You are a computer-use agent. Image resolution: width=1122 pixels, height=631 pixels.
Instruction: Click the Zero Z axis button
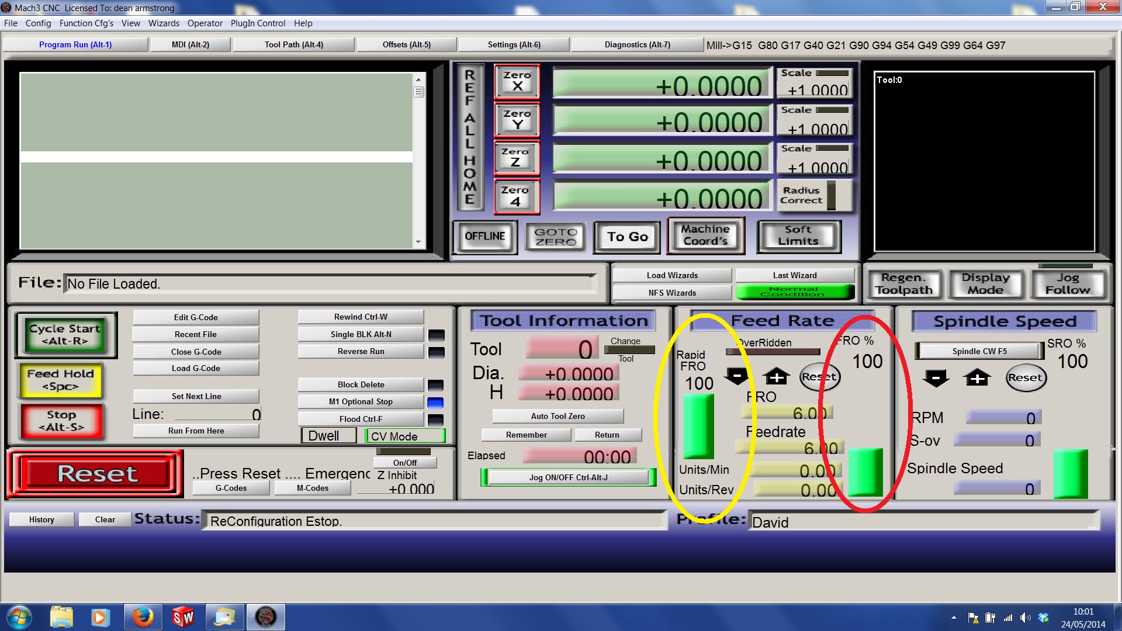515,158
